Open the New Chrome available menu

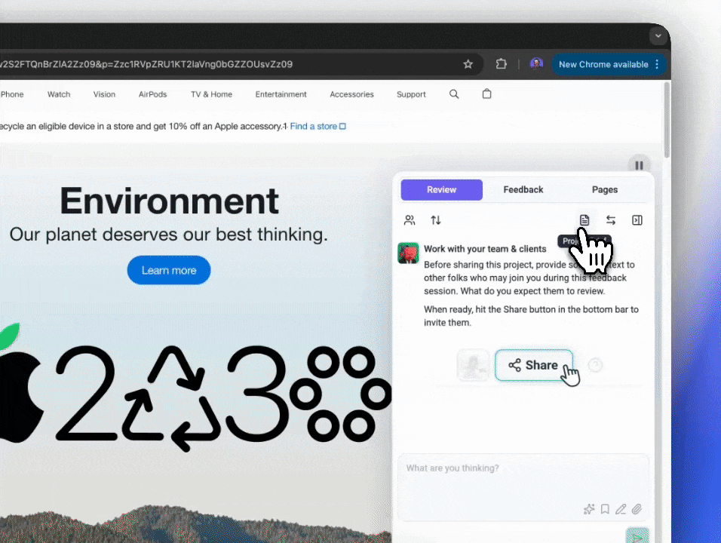[609, 64]
